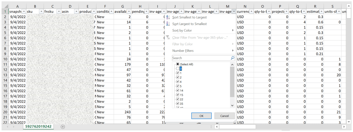
Task: Open the sku column filter dropdown
Action: tap(41, 11)
